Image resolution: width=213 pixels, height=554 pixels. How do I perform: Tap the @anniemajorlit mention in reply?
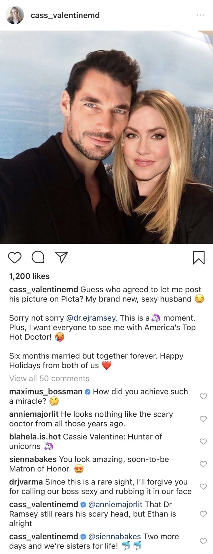tap(115, 504)
